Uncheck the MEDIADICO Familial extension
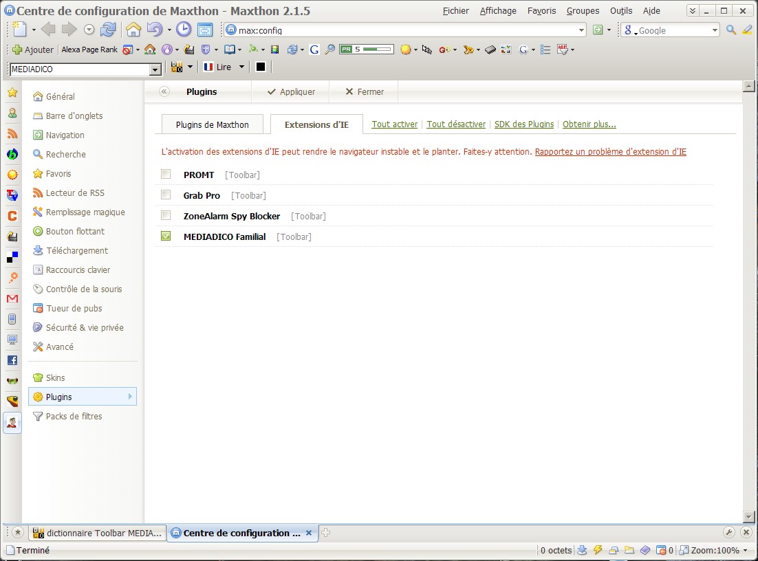This screenshot has height=561, width=758. 166,236
